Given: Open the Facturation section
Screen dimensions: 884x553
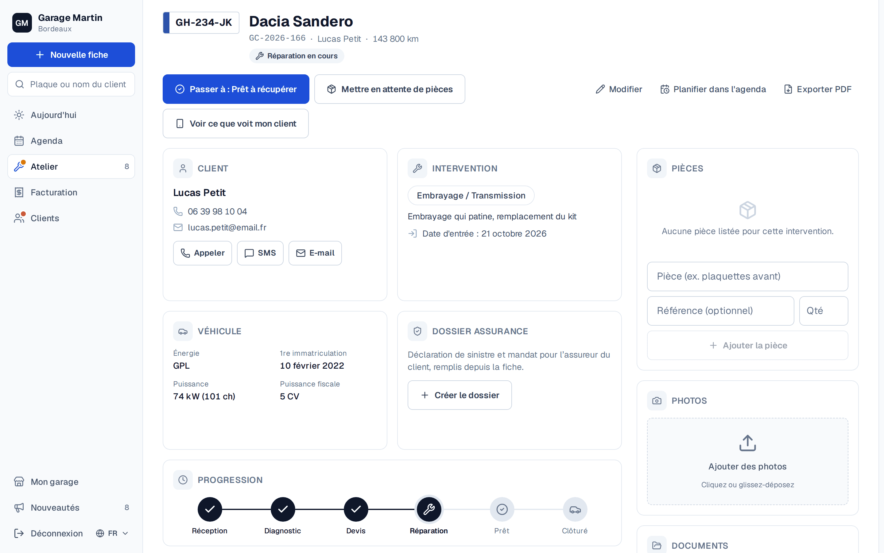Looking at the screenshot, I should (x=71, y=192).
